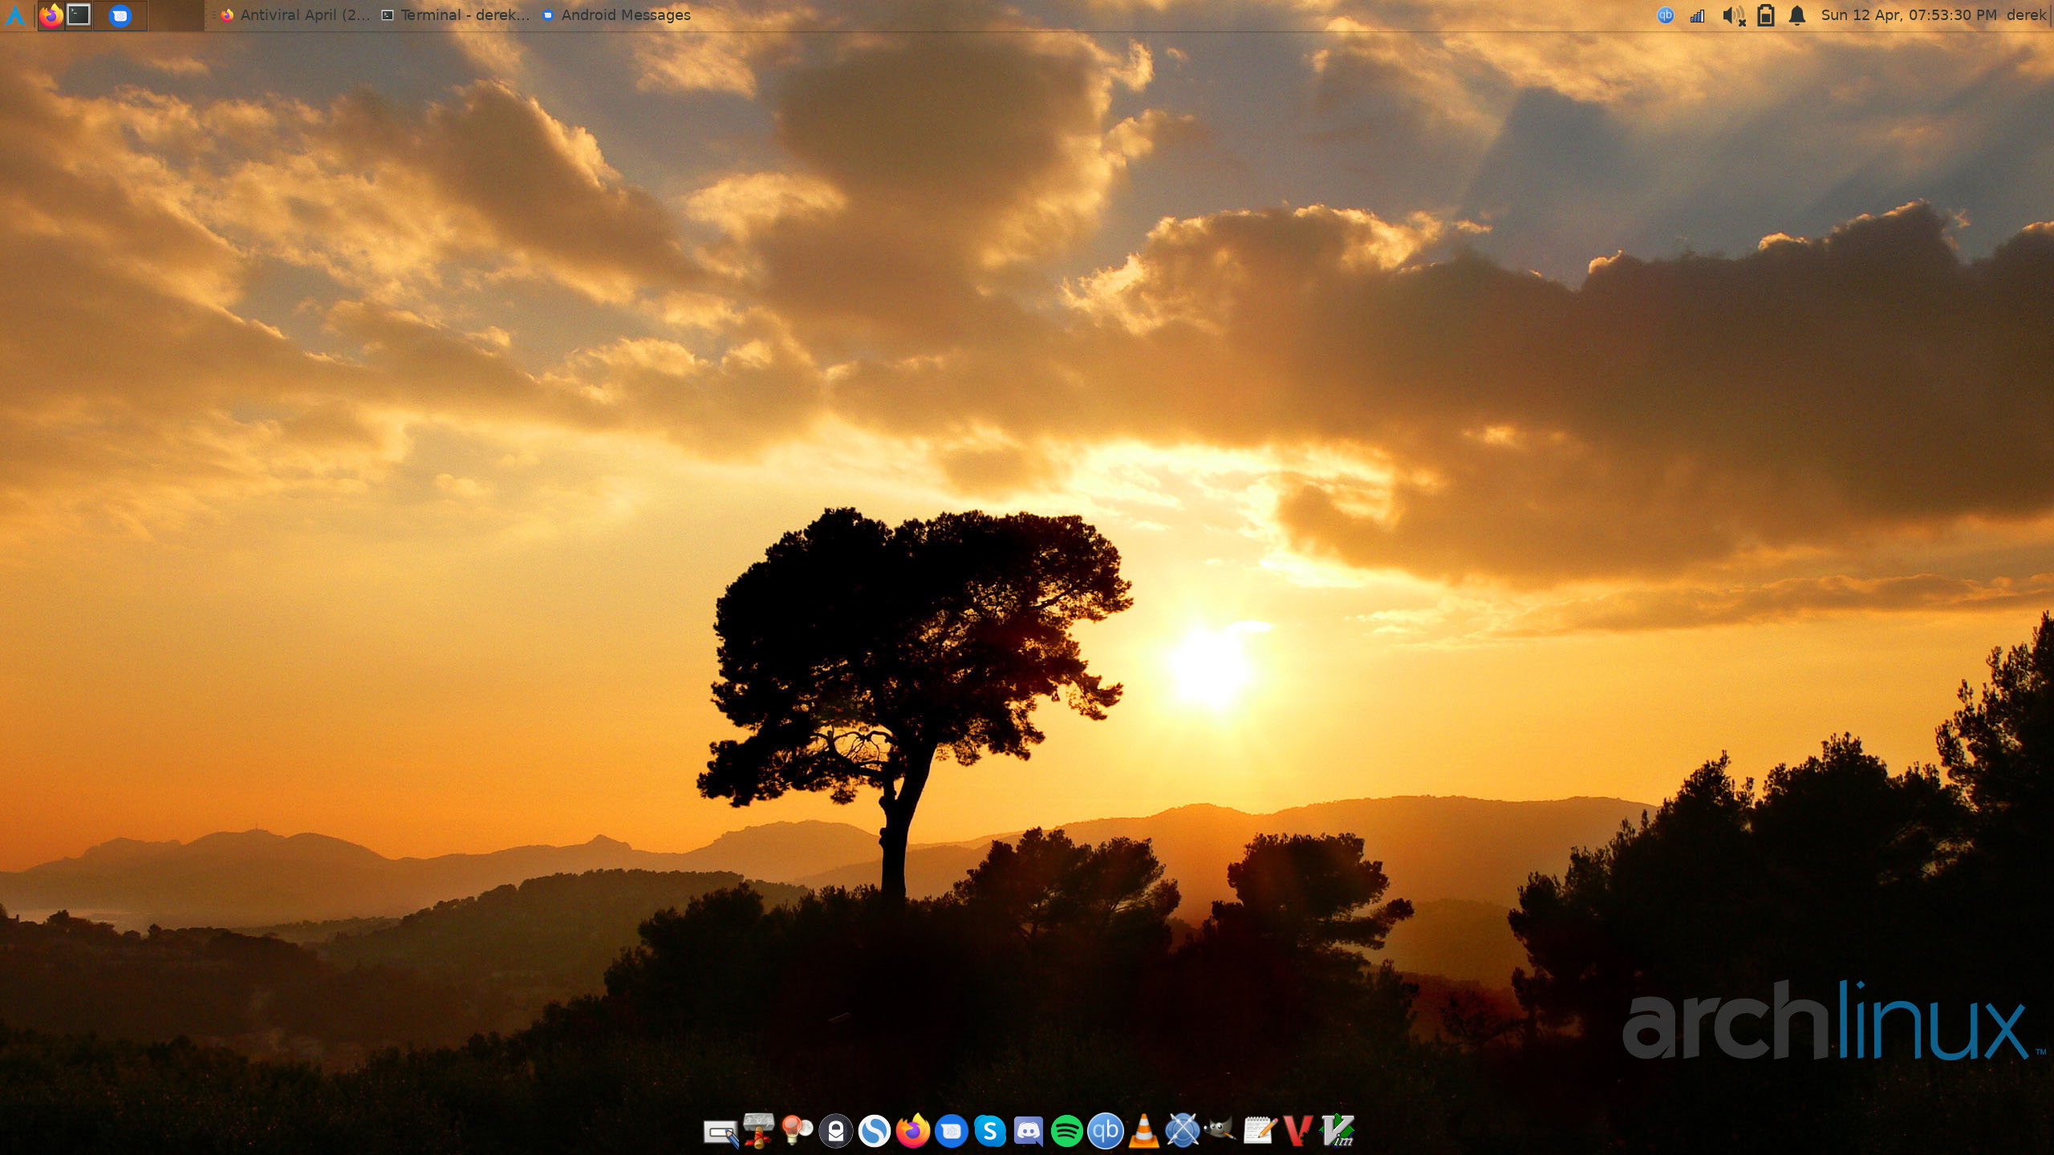Launch VLC media player from the dock

pos(1143,1132)
